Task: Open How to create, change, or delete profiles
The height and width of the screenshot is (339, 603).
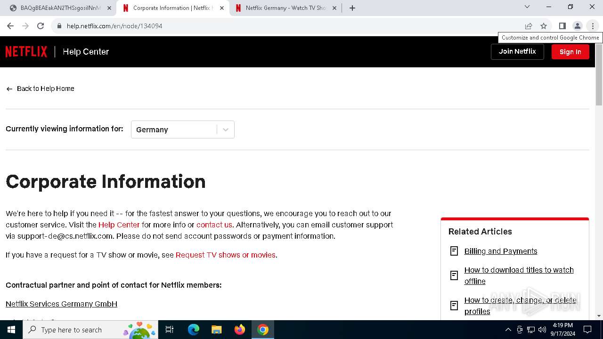Action: pos(521,306)
